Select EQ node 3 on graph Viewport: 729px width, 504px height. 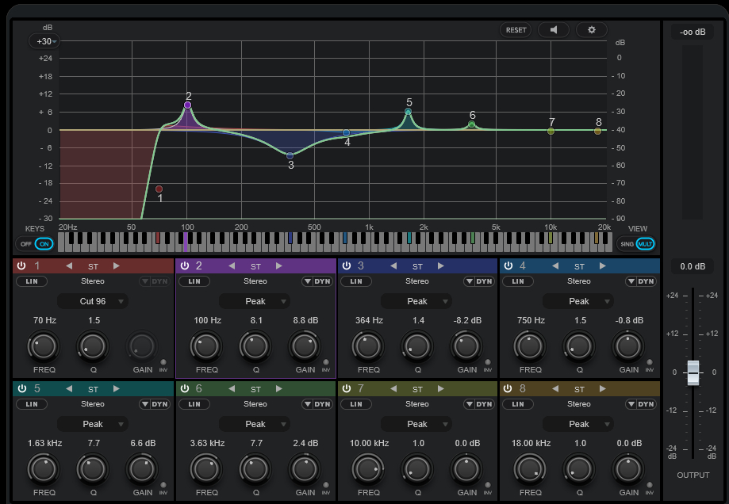point(290,155)
